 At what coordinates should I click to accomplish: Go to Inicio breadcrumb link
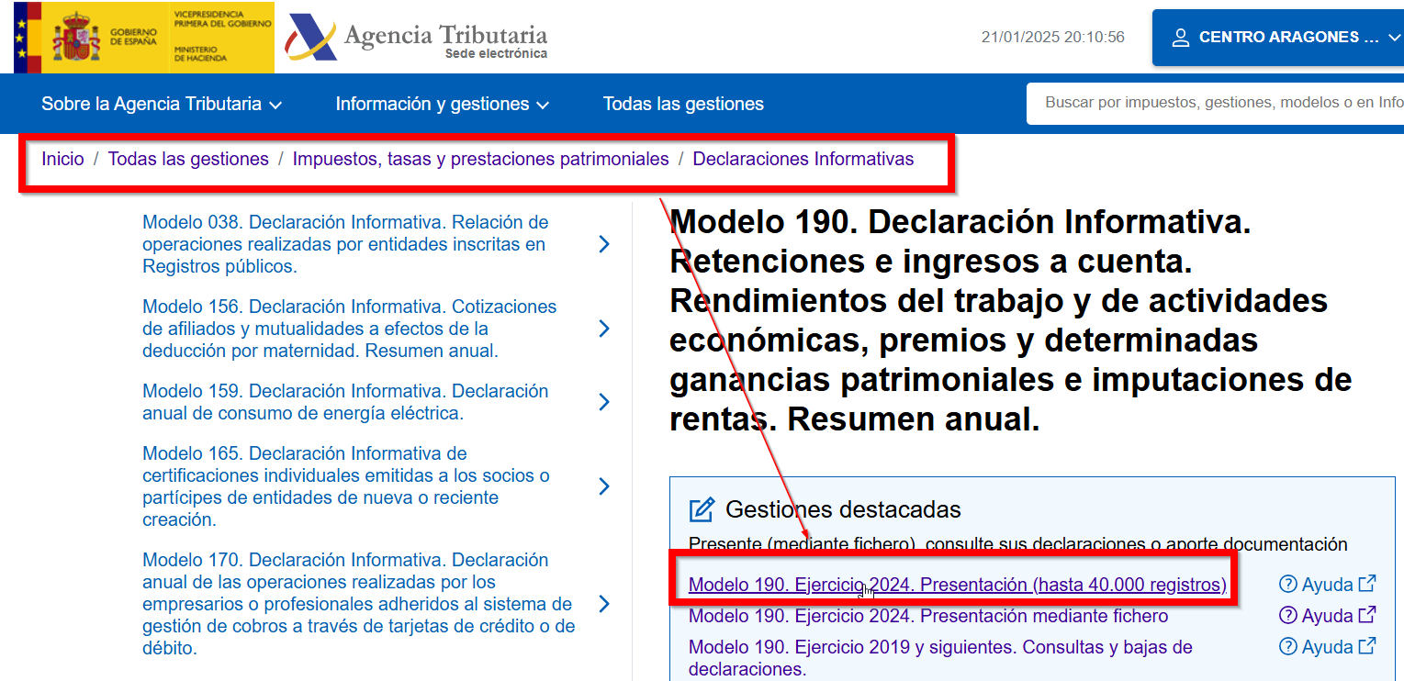point(62,159)
